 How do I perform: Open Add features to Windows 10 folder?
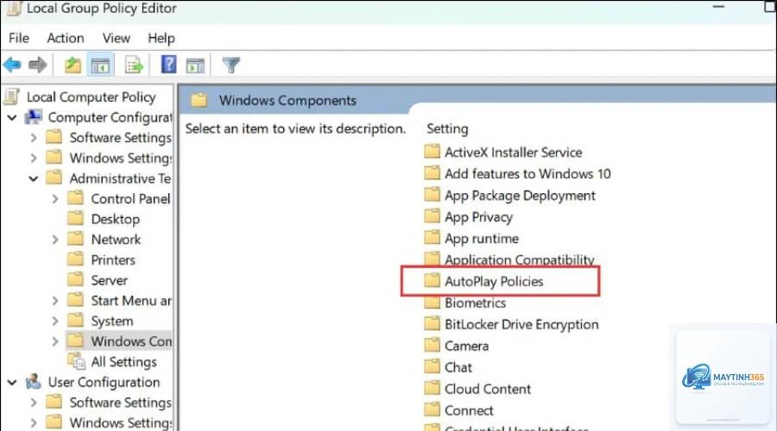(527, 174)
